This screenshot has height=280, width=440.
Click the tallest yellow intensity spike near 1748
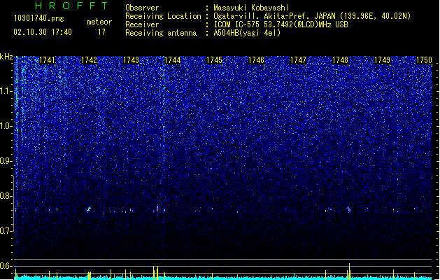349,272
